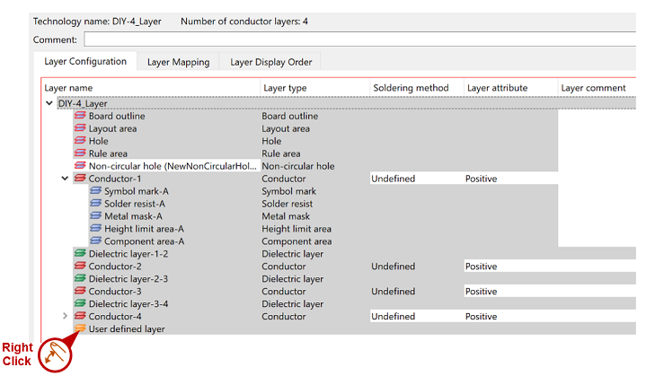Select the Dielectric layer-1-2 row name

(128, 254)
